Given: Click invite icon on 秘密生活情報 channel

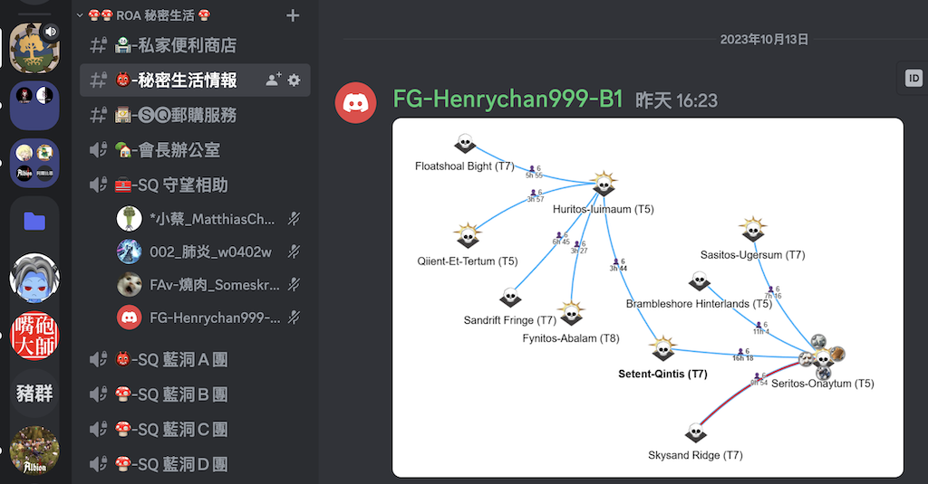Looking at the screenshot, I should (x=273, y=81).
